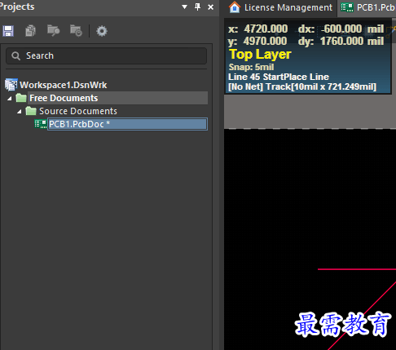
Task: Pin the Projects panel
Action: coord(198,7)
